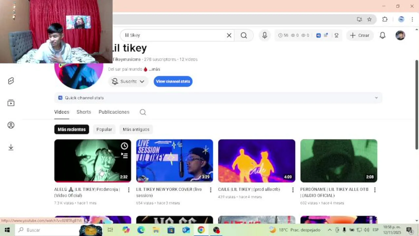Play the ALELÚ video thumbnail
Screen dimensions: 419x236
[92, 161]
